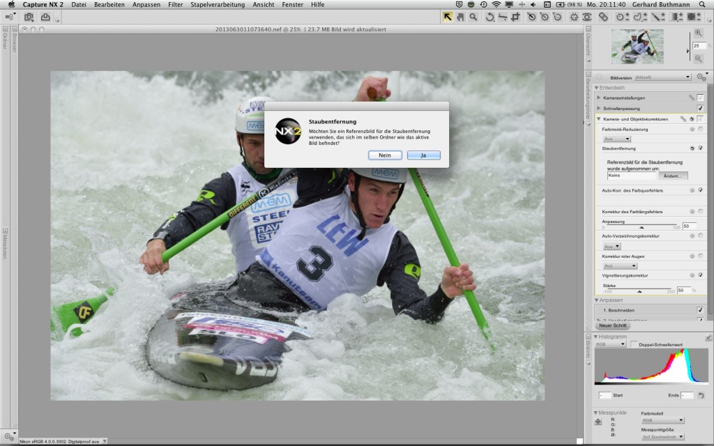This screenshot has height=446, width=714.
Task: Select the Neutral control point tool
Action: [x=544, y=17]
